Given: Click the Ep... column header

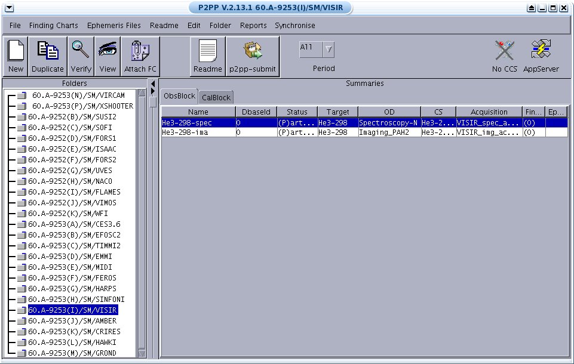Looking at the screenshot, I should click(x=556, y=112).
